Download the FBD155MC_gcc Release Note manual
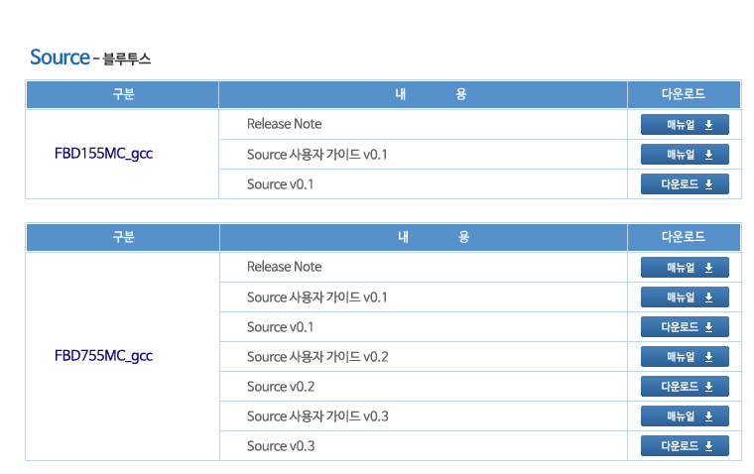The image size is (754, 474). [x=685, y=125]
